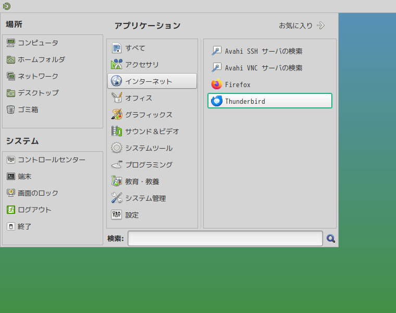396x313 pixels.
Task: Select the 教育・教養 flask icon
Action: (x=116, y=181)
